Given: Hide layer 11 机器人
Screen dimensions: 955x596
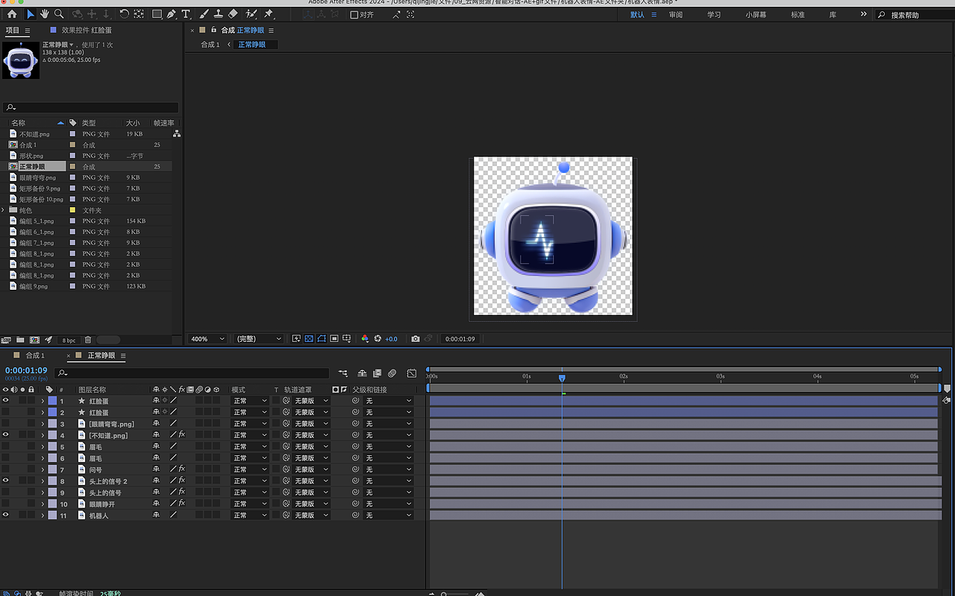Looking at the screenshot, I should pos(6,515).
